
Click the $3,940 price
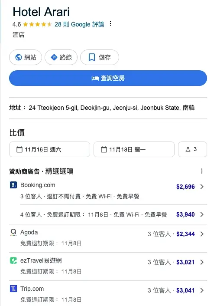click(x=185, y=214)
